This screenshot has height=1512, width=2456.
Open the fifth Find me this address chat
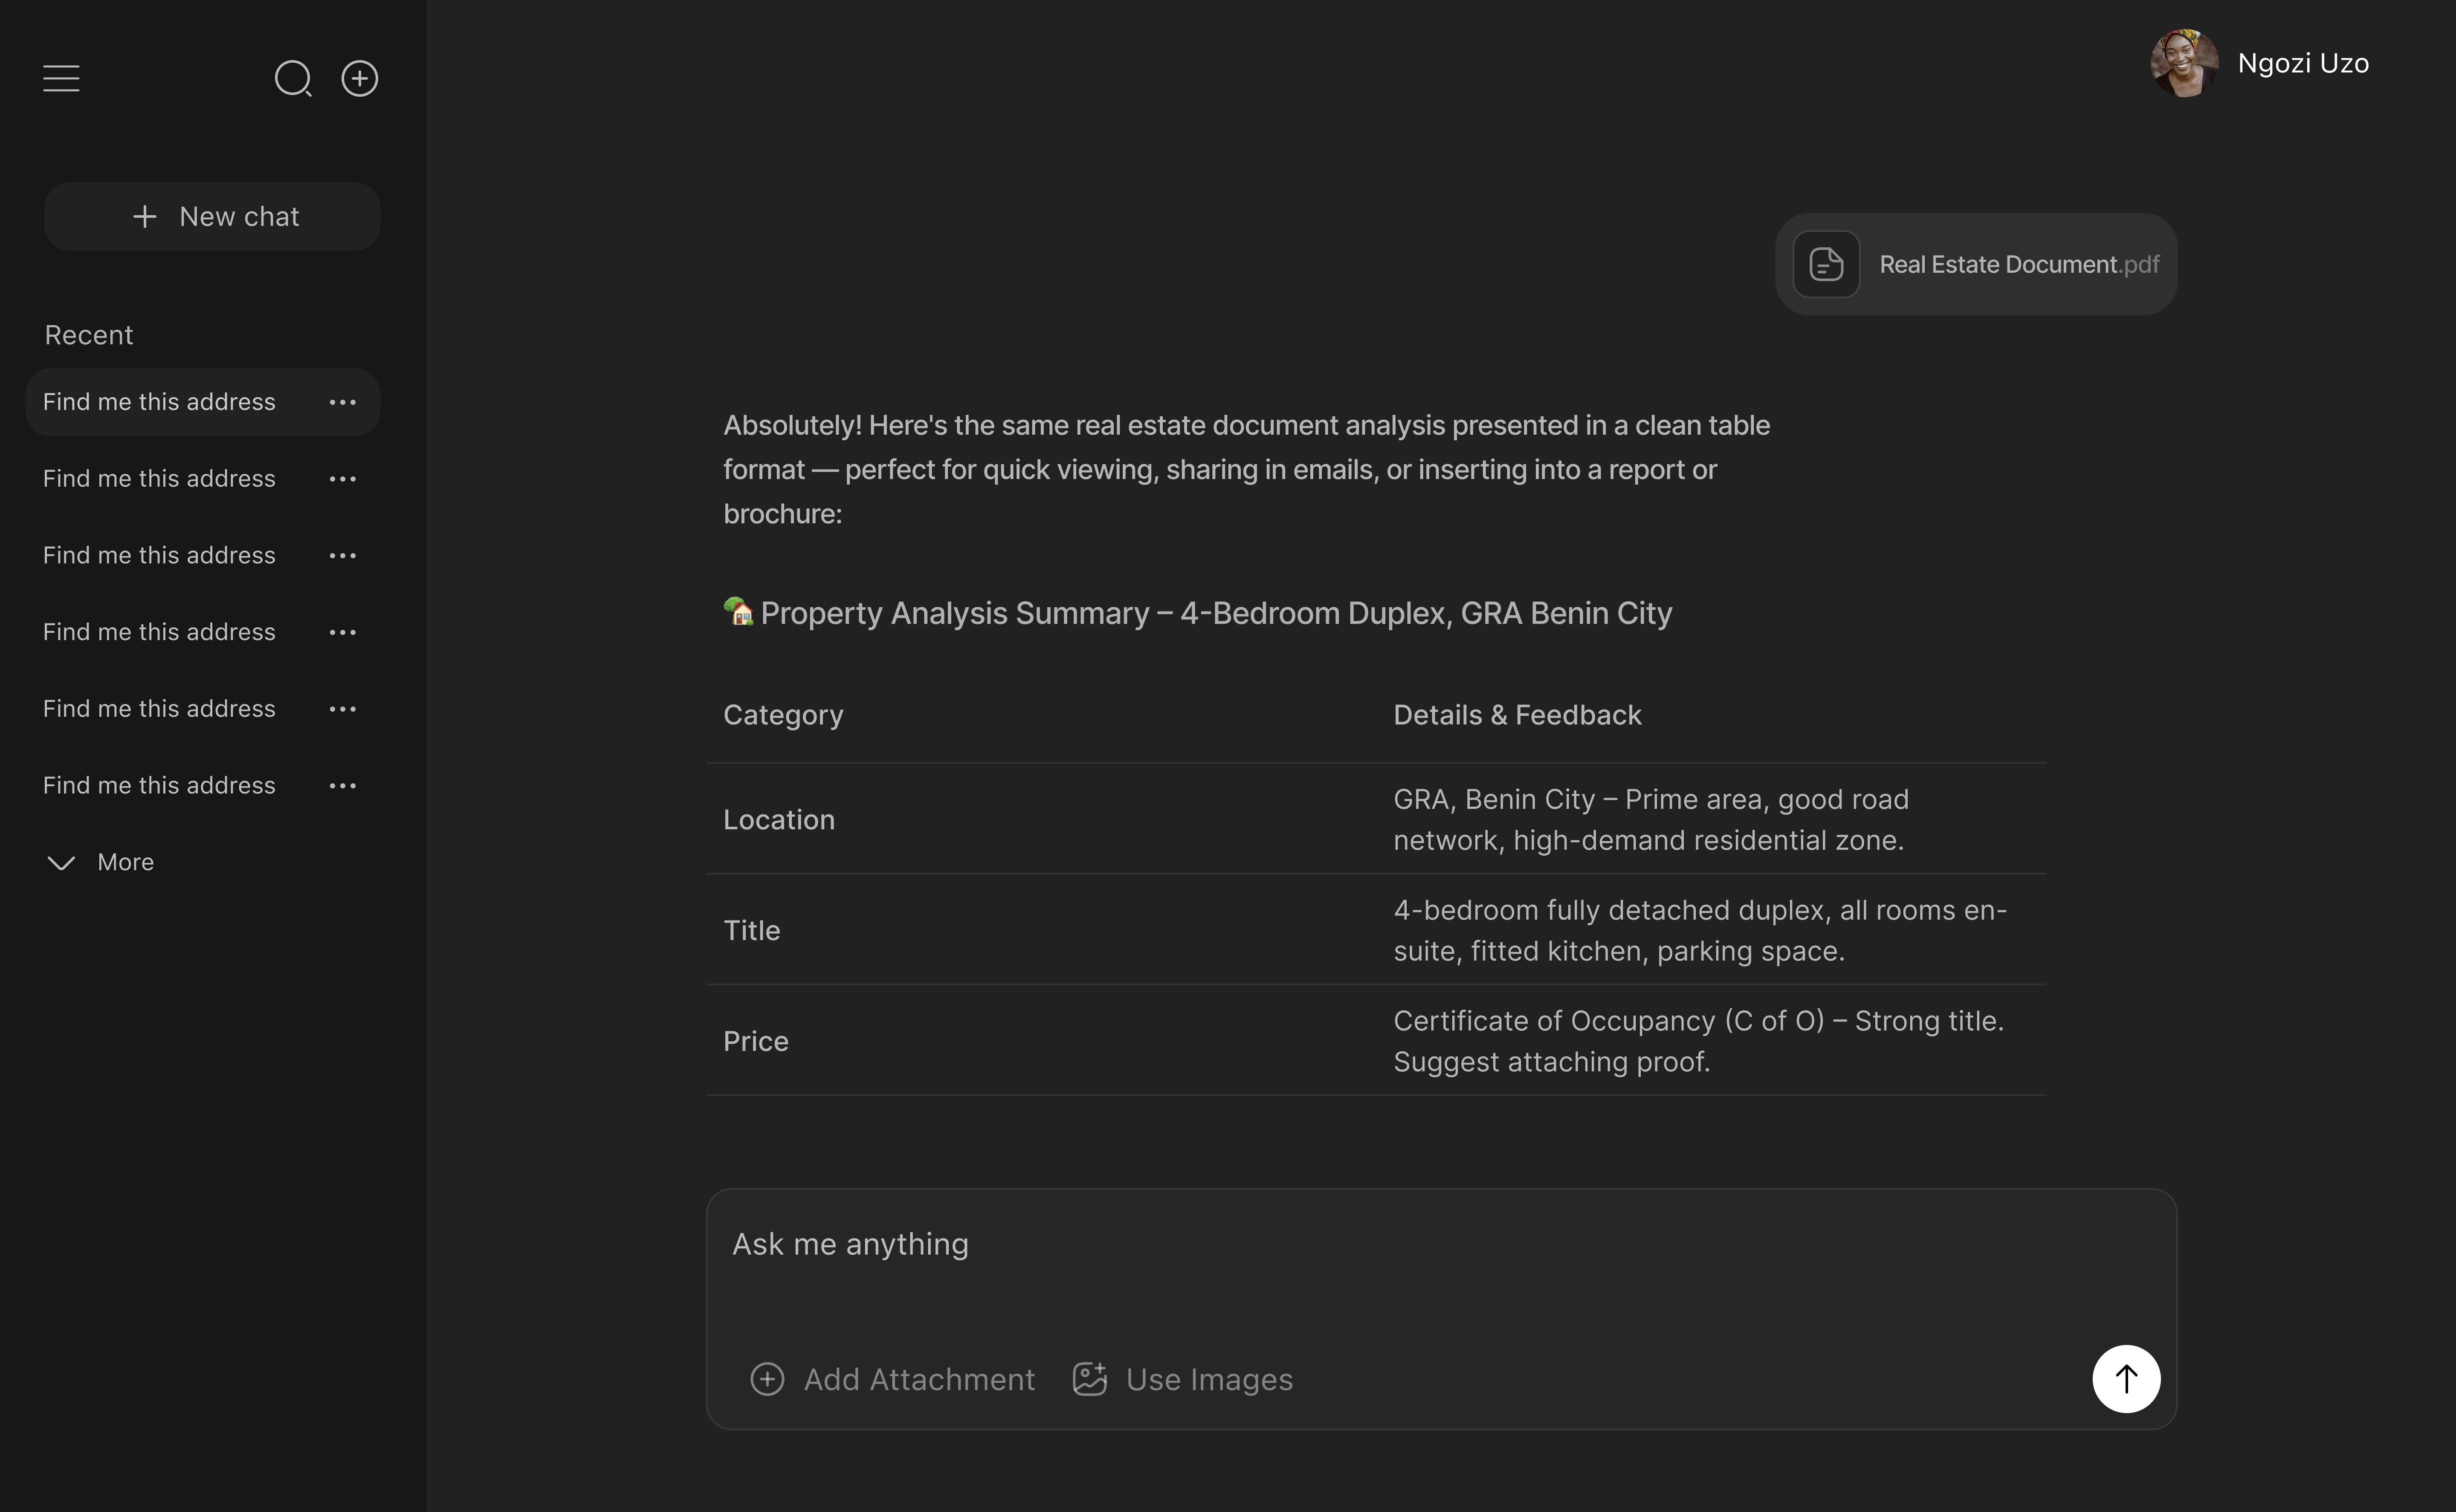click(x=159, y=709)
